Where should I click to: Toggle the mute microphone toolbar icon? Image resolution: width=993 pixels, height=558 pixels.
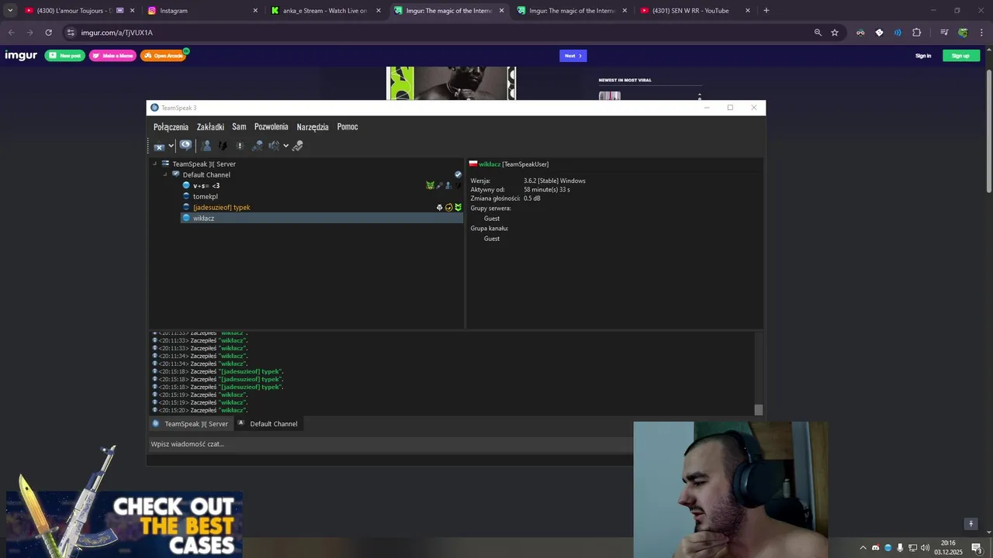coord(257,146)
